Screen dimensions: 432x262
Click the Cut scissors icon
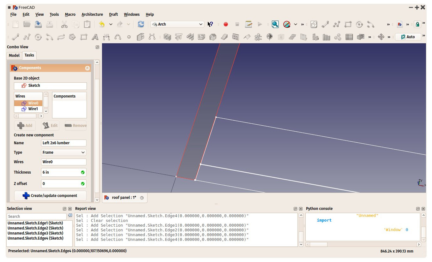coord(64,24)
